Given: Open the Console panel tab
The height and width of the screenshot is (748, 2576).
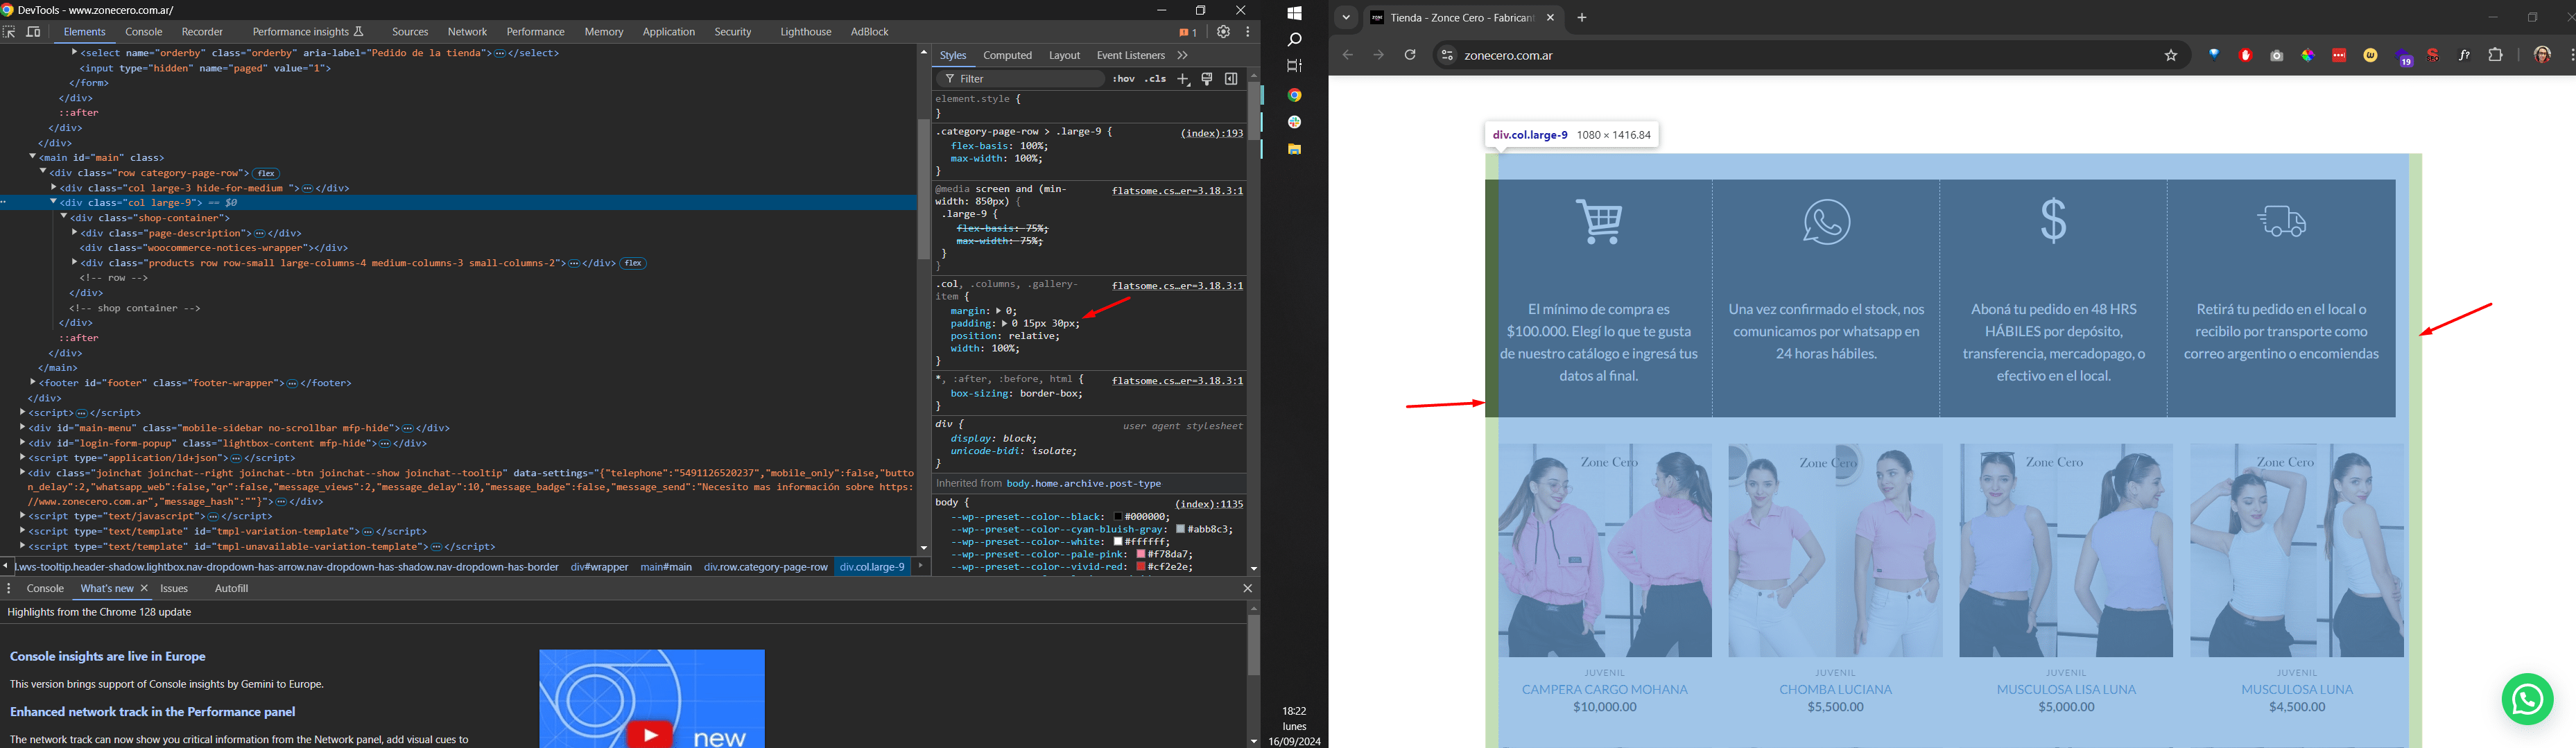Looking at the screenshot, I should click(x=144, y=32).
